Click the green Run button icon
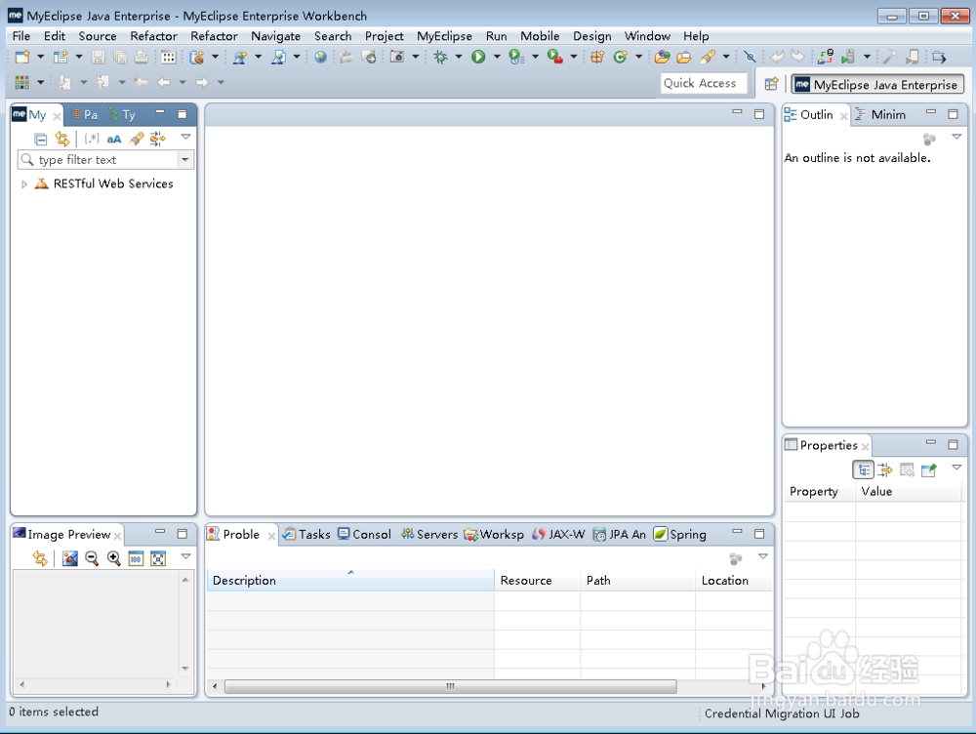This screenshot has width=976, height=734. pyautogui.click(x=478, y=58)
